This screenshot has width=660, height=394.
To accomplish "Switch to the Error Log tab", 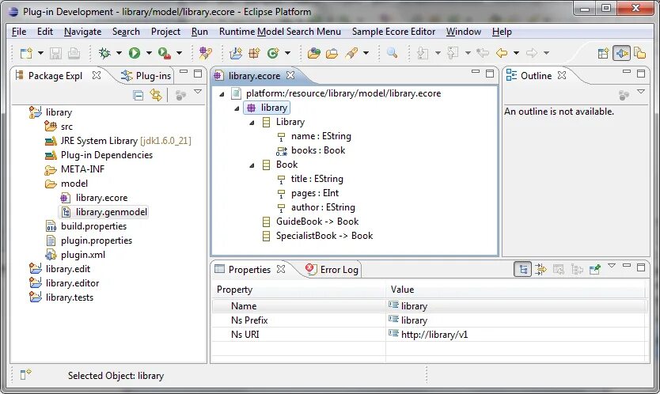I will [332, 270].
